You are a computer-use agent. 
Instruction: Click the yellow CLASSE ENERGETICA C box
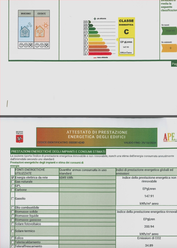pyautogui.click(x=126, y=37)
